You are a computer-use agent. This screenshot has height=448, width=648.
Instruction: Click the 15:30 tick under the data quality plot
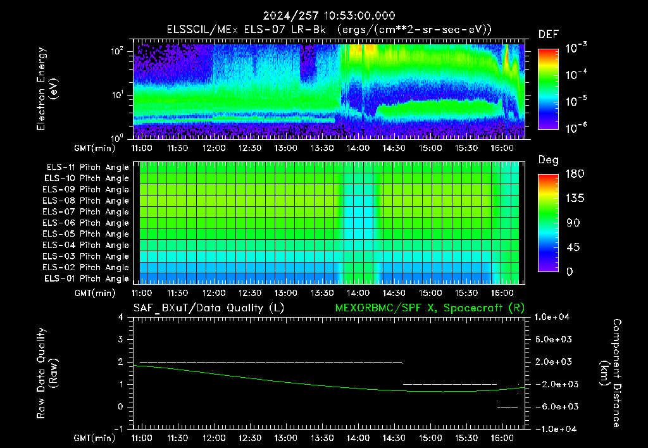(466, 438)
